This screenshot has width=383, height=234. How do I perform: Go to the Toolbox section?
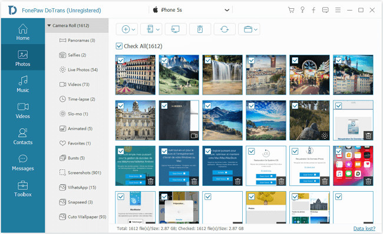(23, 188)
